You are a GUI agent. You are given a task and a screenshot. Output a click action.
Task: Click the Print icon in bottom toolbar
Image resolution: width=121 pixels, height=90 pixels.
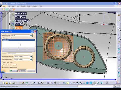tap(13, 83)
